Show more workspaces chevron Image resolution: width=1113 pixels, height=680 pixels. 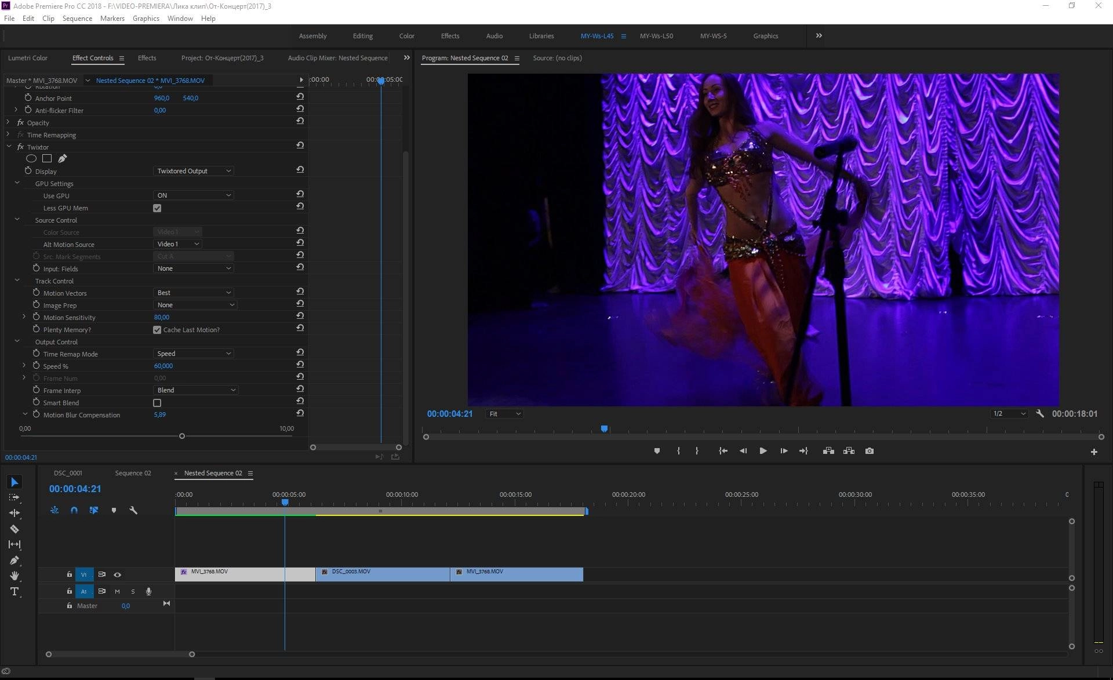point(819,35)
